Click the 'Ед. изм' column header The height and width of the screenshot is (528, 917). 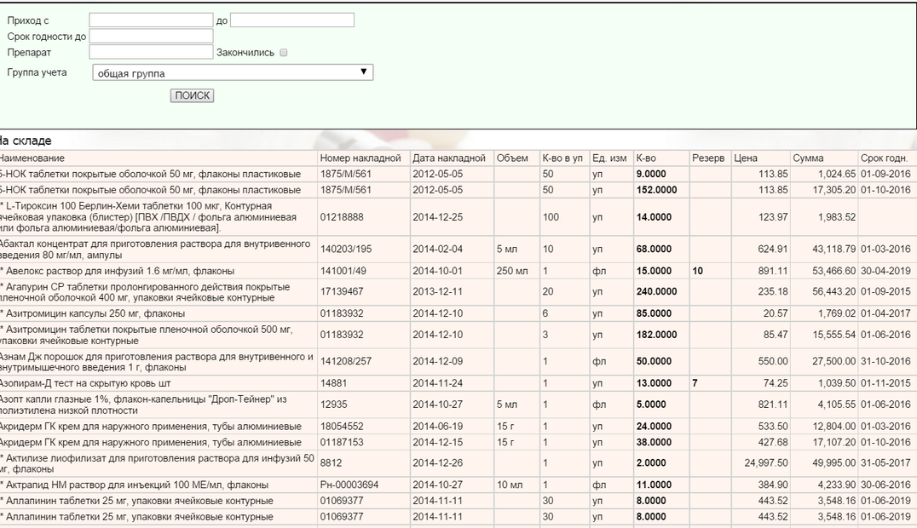(609, 158)
